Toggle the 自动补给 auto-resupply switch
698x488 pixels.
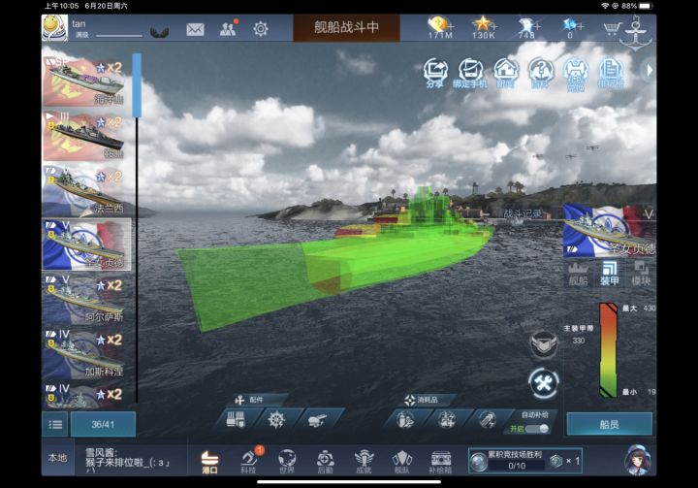coord(537,429)
